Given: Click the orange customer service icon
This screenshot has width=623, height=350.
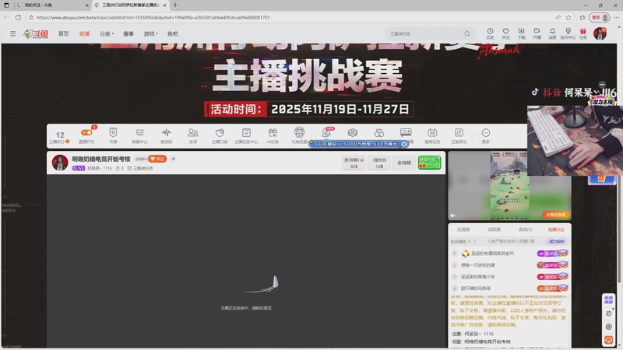Looking at the screenshot, I should [x=608, y=340].
